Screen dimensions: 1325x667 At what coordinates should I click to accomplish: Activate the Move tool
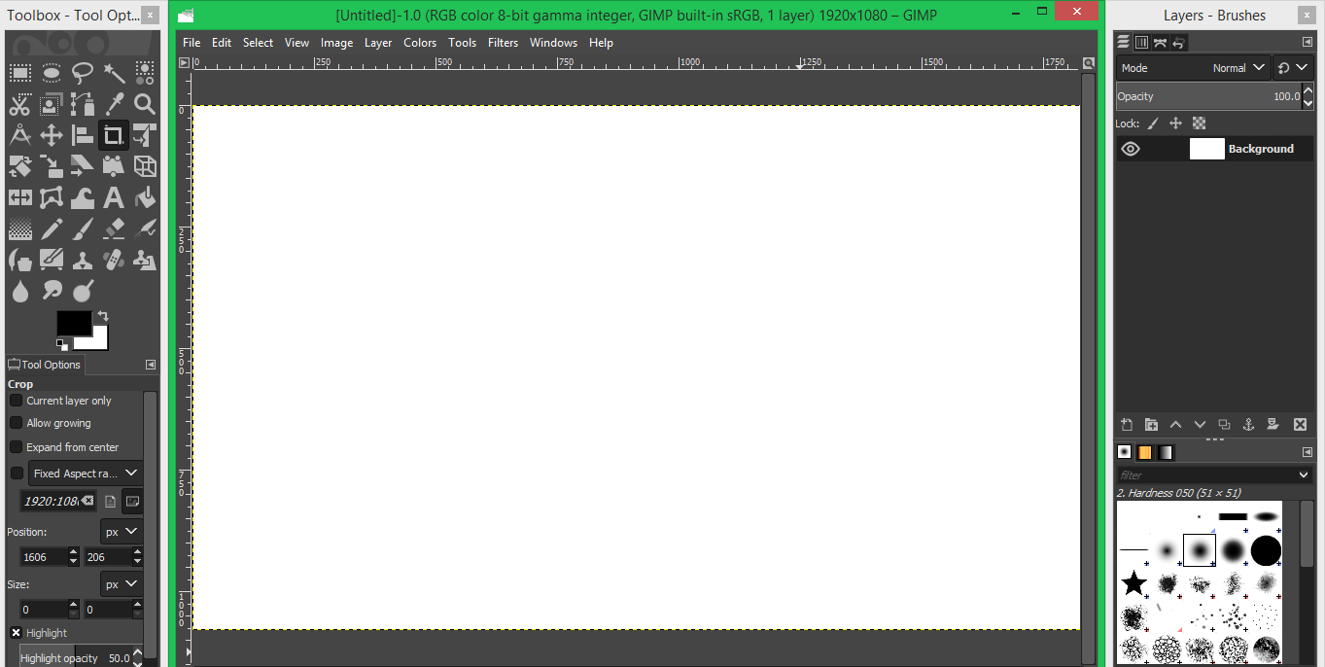(52, 135)
